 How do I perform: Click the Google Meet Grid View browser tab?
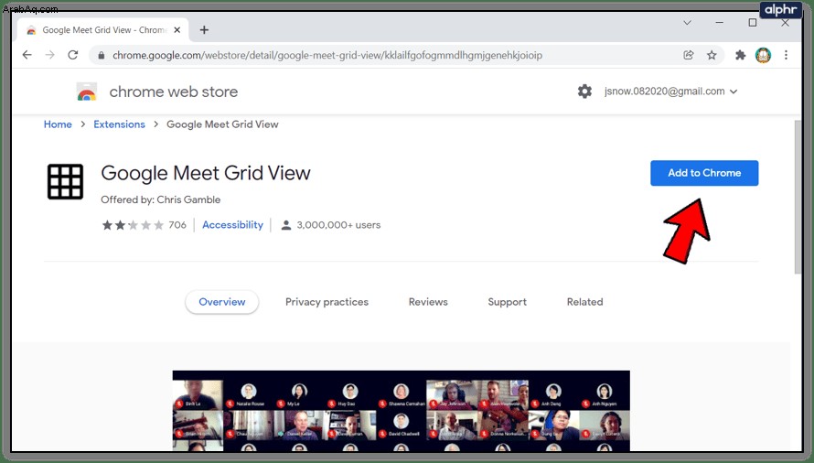pyautogui.click(x=103, y=30)
